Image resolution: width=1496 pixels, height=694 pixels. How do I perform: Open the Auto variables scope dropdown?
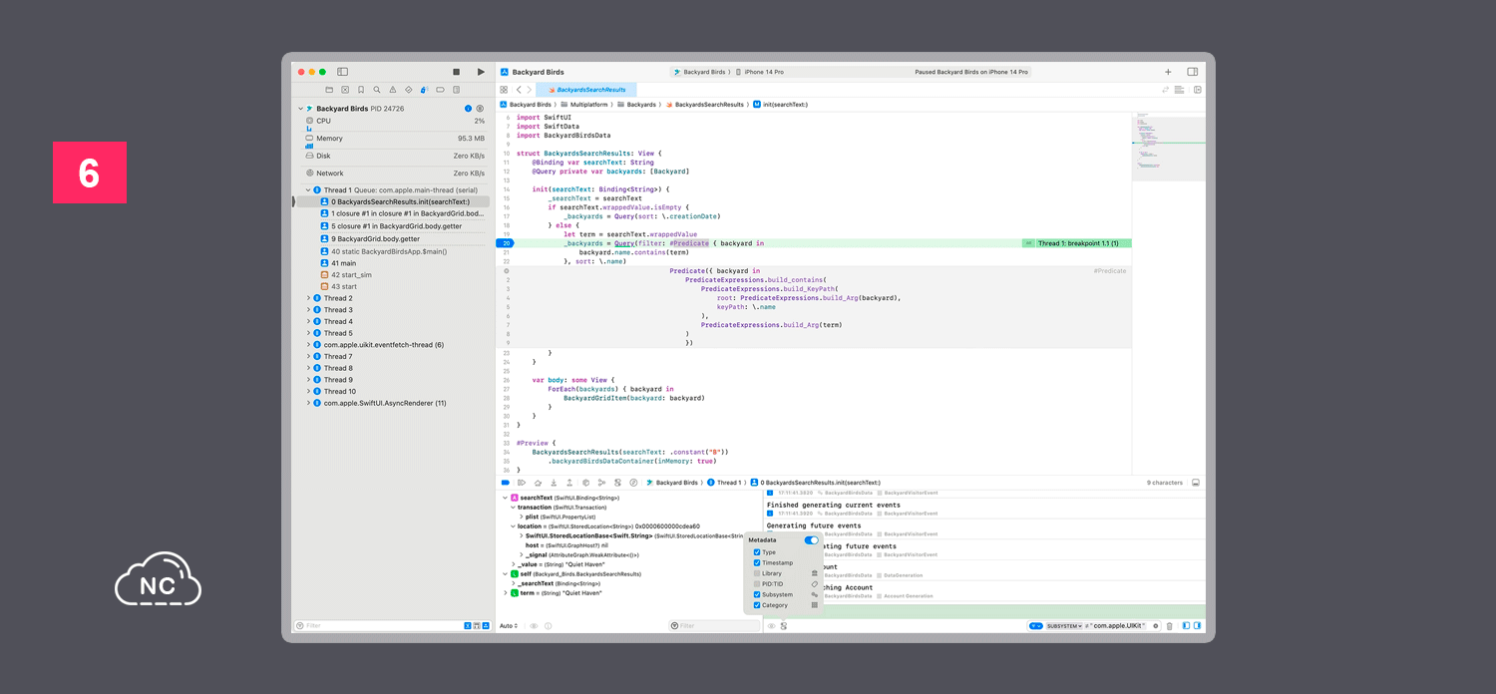click(x=509, y=626)
